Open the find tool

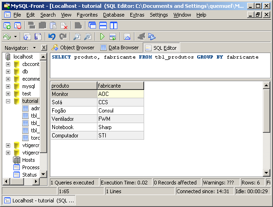pyautogui.click(x=77, y=37)
